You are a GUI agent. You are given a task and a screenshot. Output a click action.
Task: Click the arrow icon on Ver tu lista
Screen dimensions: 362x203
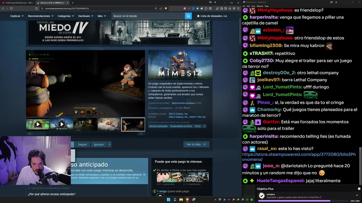(x=204, y=144)
